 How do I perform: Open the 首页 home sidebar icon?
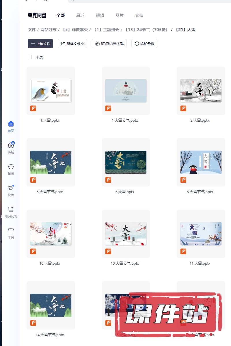tap(11, 124)
